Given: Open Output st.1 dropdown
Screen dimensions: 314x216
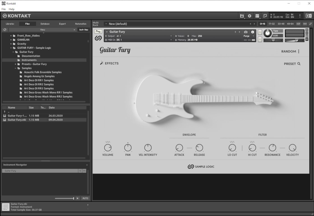Looking at the screenshot, I should pos(138,36).
